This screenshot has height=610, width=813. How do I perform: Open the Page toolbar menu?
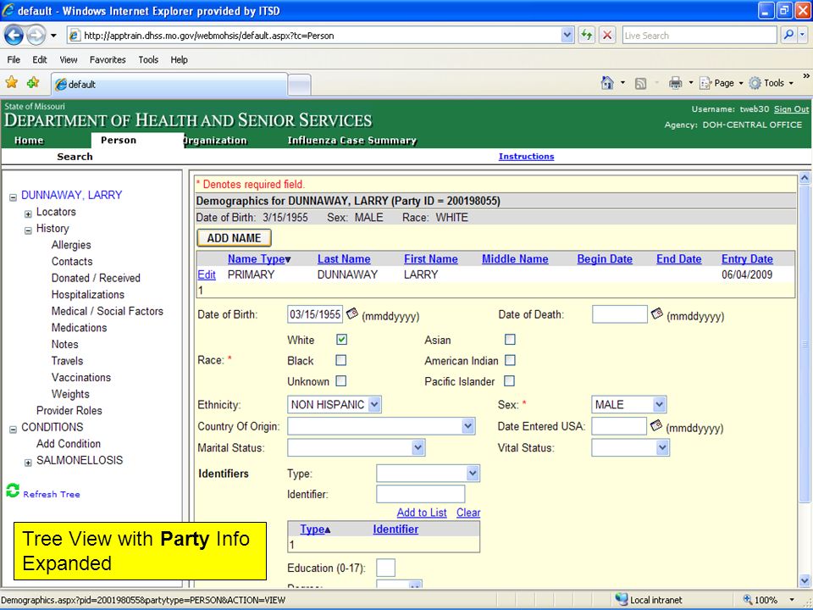pos(722,83)
